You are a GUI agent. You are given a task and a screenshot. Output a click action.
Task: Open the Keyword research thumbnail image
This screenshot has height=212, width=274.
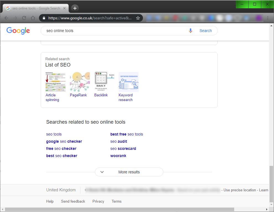click(x=129, y=82)
